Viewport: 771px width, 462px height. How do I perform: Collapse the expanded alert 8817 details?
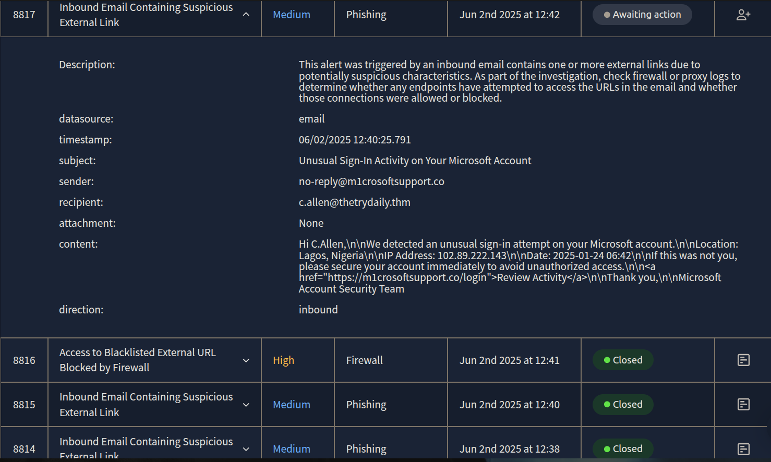[x=246, y=15]
